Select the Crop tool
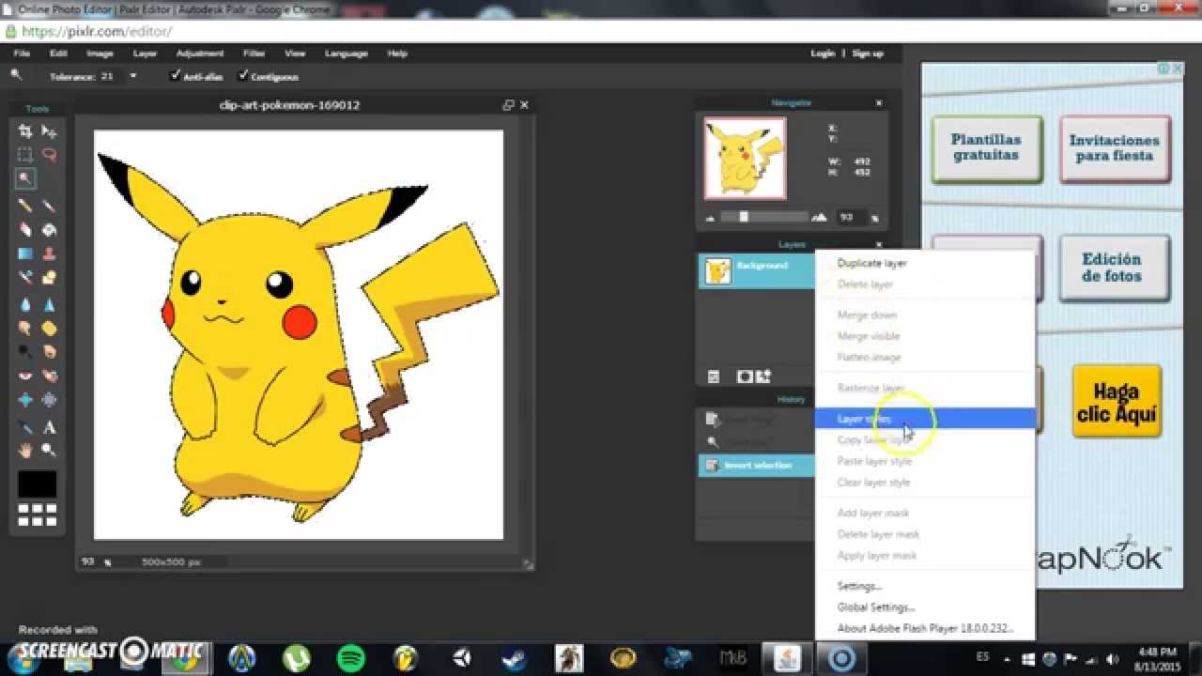1202x676 pixels. coord(25,131)
